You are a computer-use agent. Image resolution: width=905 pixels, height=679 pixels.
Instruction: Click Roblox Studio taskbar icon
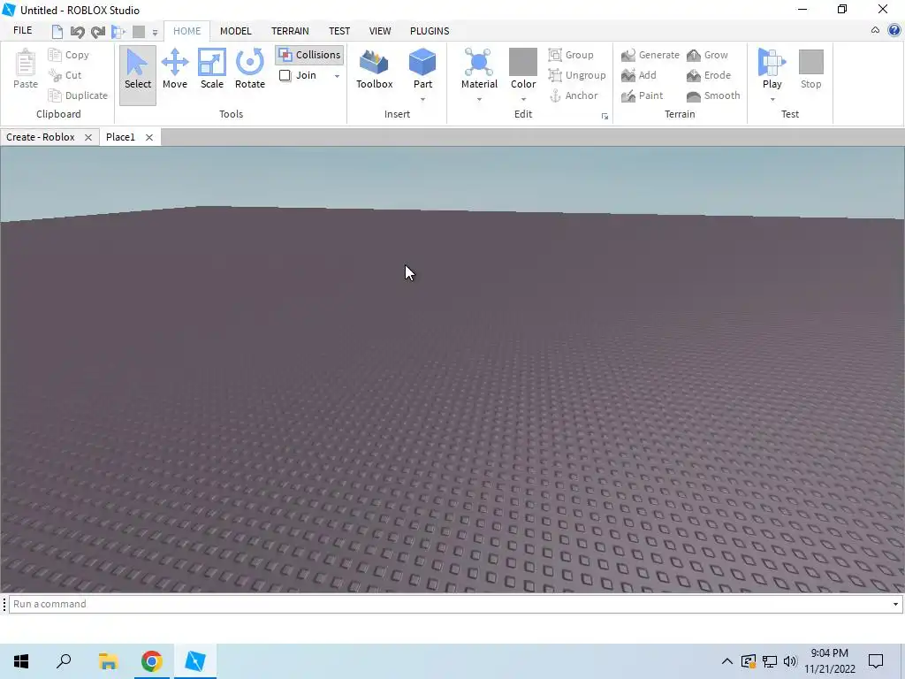coord(195,661)
